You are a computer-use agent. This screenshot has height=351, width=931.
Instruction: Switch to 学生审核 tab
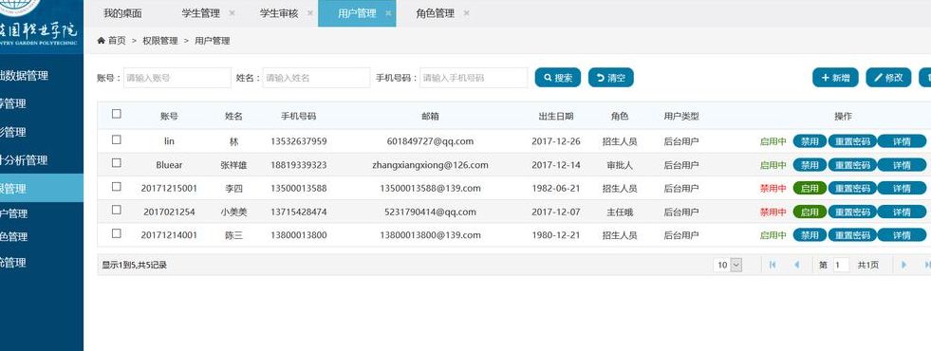278,13
